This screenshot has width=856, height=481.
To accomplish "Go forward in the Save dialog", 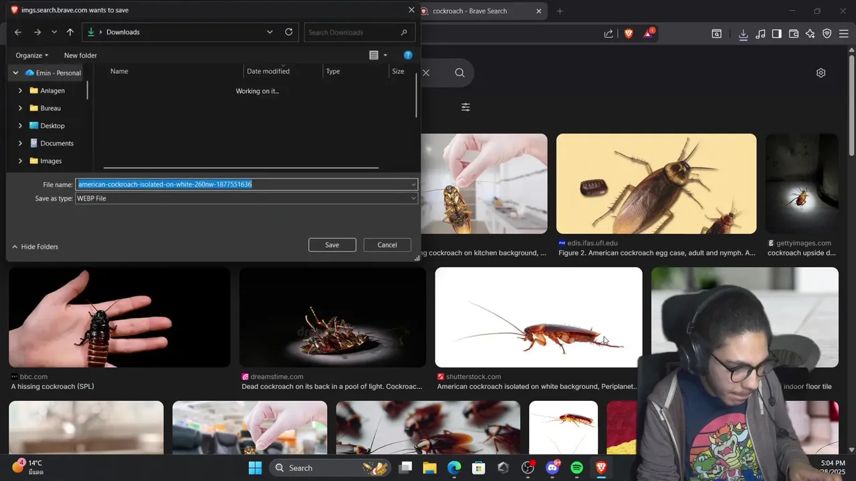I will (37, 32).
